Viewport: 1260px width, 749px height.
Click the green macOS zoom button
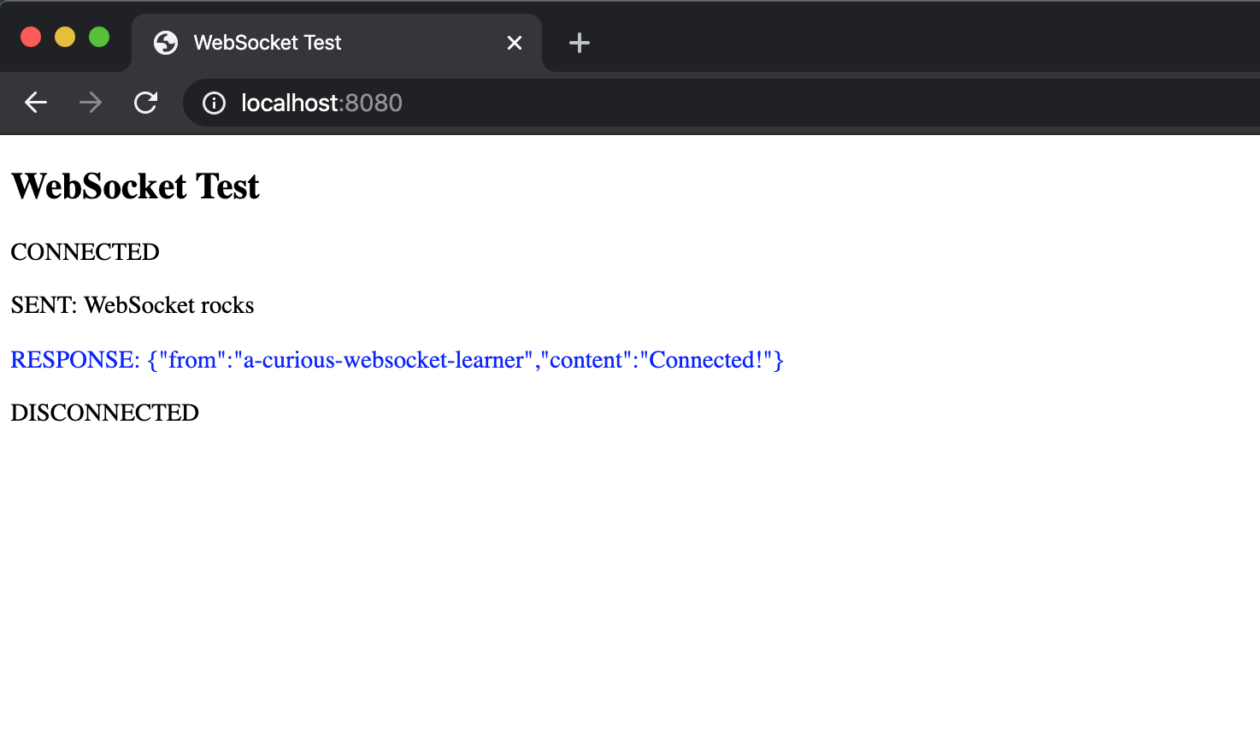pyautogui.click(x=99, y=37)
